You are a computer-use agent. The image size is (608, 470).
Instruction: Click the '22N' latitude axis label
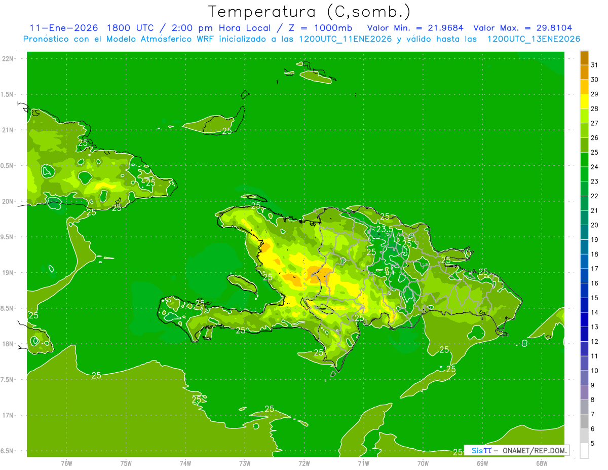pyautogui.click(x=8, y=59)
